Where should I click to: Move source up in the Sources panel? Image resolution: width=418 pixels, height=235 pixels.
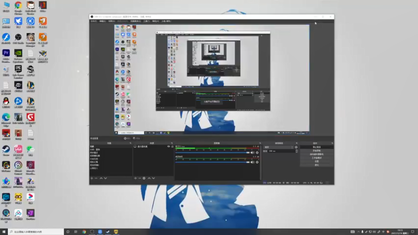coord(149,178)
